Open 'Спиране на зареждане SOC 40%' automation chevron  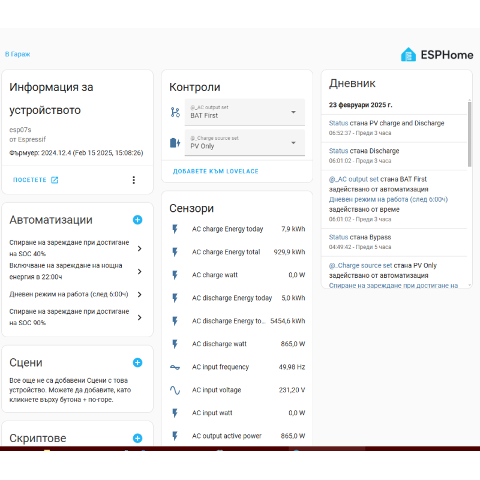[139, 248]
